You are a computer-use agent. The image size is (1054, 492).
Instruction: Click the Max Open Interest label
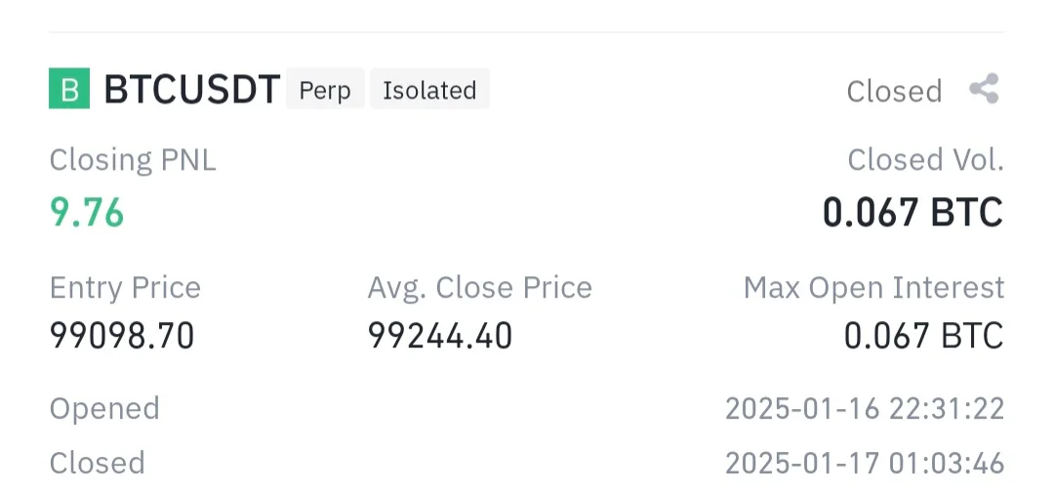(873, 288)
